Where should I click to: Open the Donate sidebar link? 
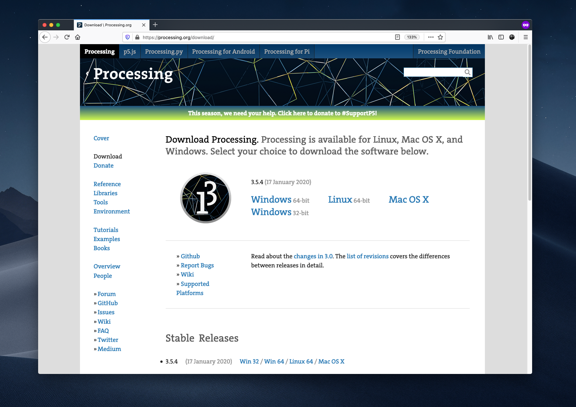pos(104,166)
